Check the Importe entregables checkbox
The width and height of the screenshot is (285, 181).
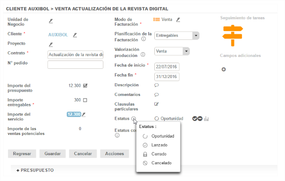(85, 100)
